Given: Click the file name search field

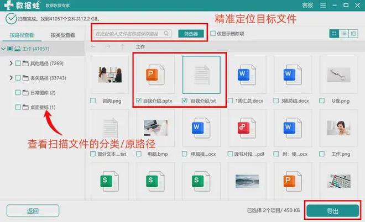Looking at the screenshot, I should click(132, 34).
